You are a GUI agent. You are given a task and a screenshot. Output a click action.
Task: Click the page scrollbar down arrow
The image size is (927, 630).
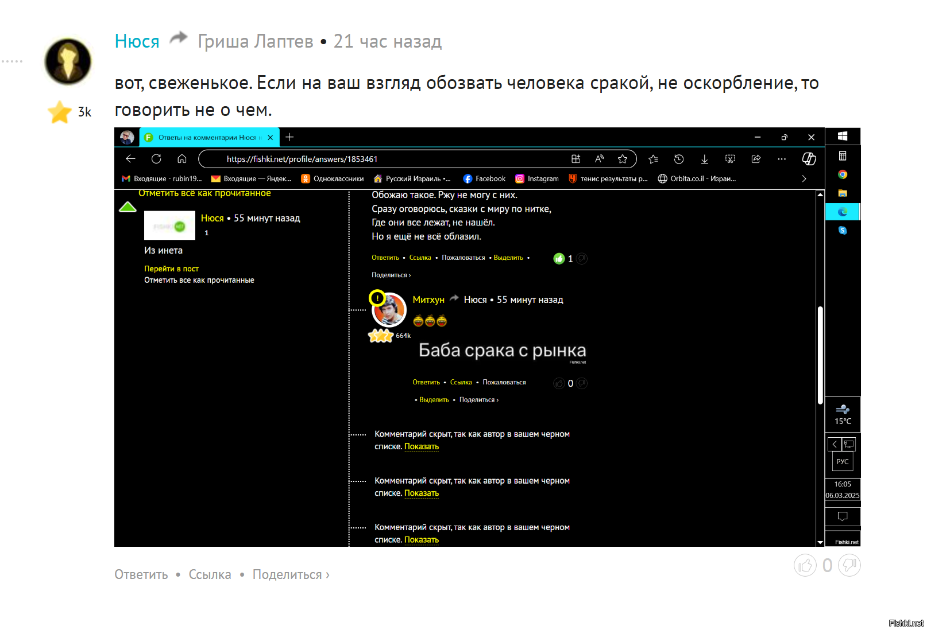point(820,542)
